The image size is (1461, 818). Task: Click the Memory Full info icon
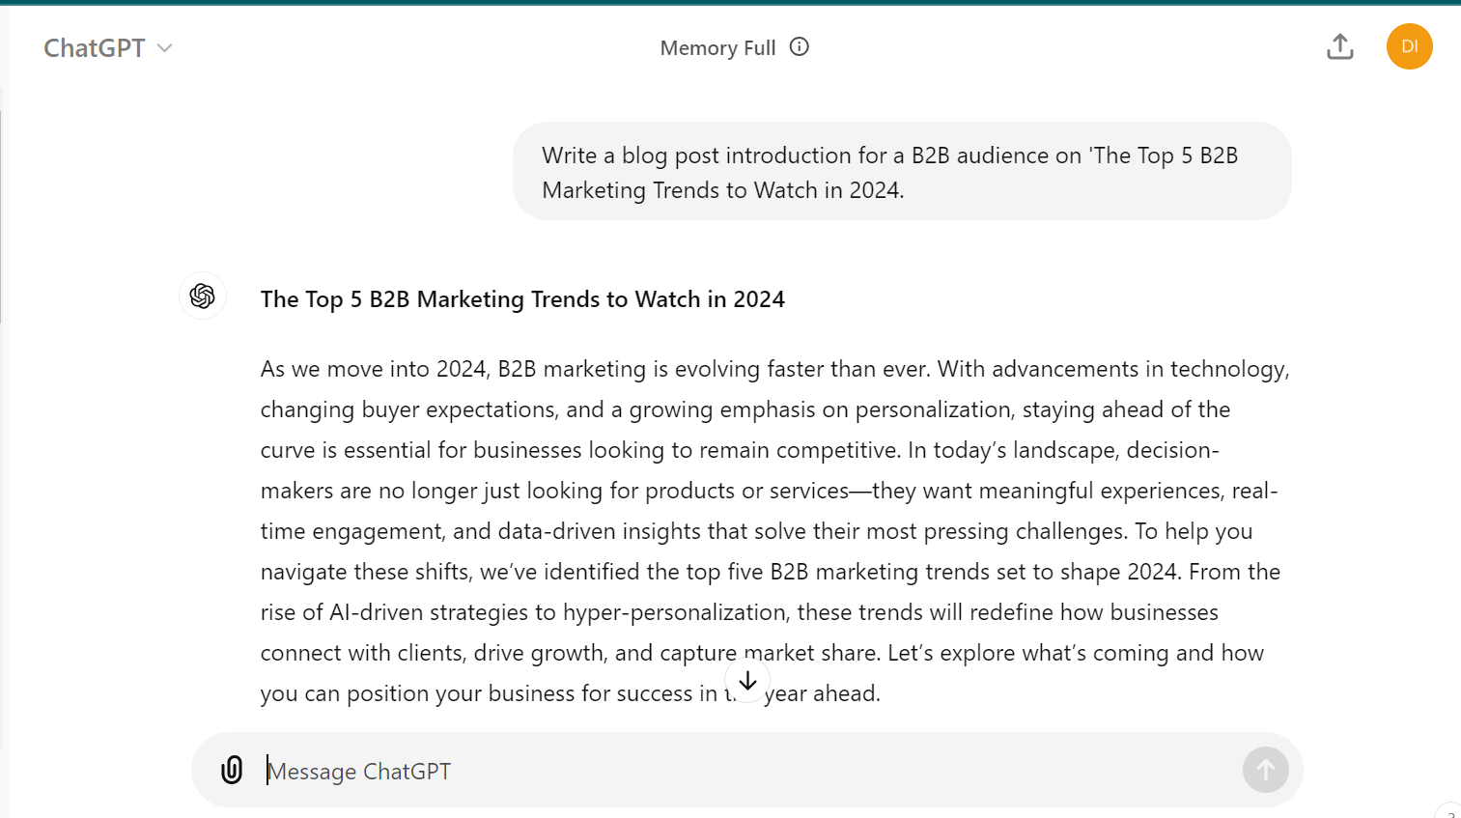click(x=800, y=46)
